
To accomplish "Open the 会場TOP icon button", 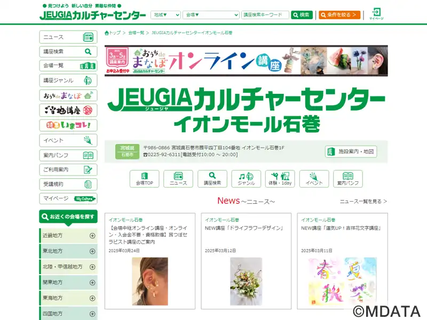I will pos(144,179).
